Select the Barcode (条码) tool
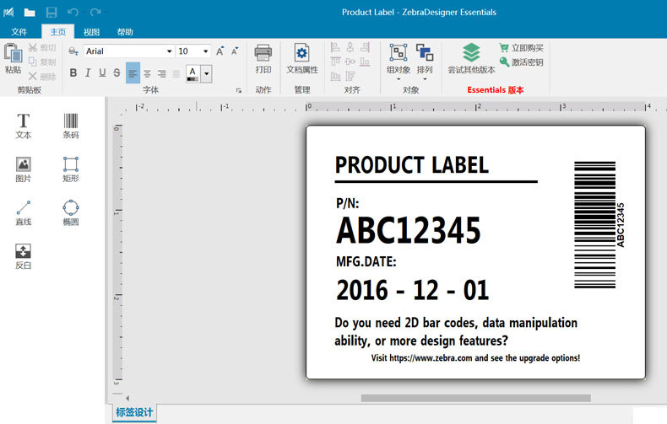This screenshot has height=424, width=667. click(71, 126)
